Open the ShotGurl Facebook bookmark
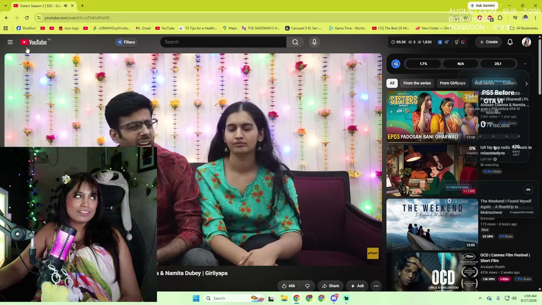 coord(26,28)
